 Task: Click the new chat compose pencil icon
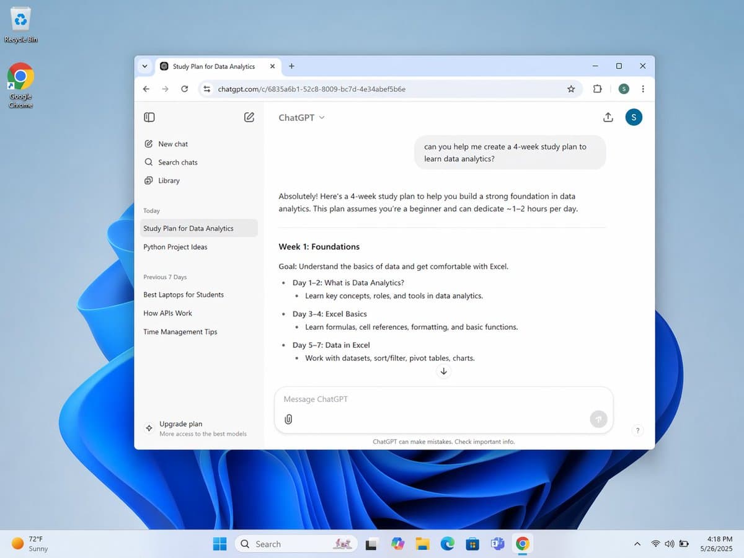(x=249, y=117)
